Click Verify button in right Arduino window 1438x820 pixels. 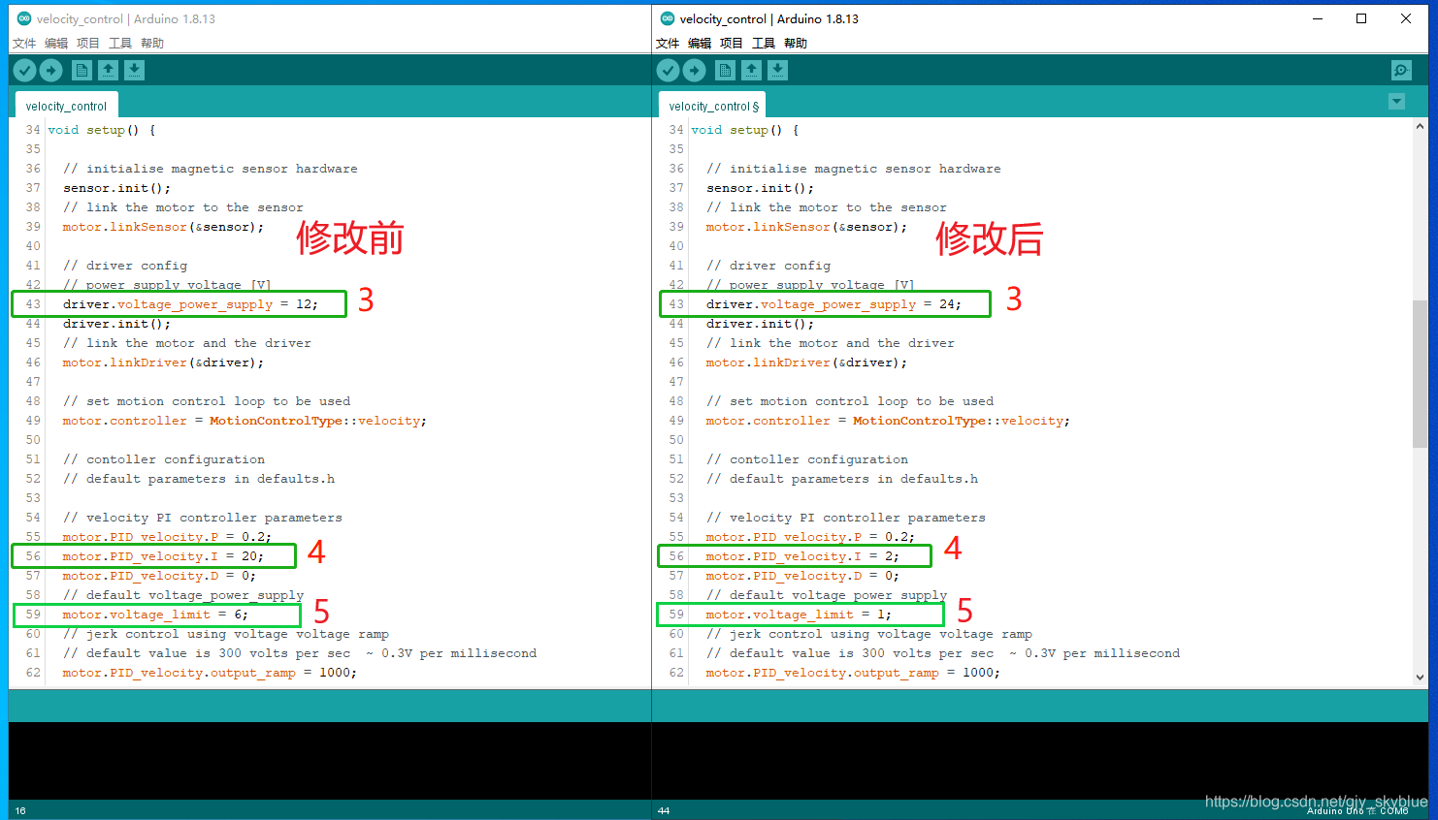coord(668,70)
